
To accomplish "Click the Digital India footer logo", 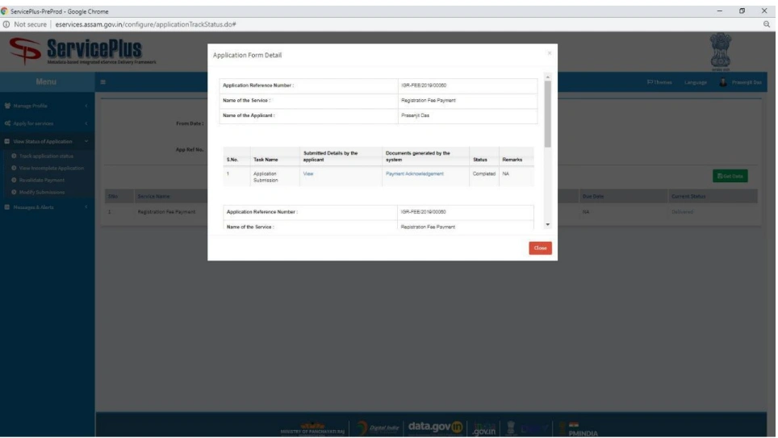I will (x=378, y=428).
